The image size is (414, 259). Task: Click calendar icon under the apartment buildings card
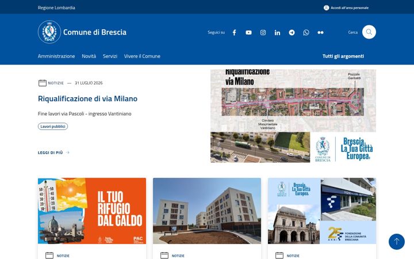(x=164, y=256)
